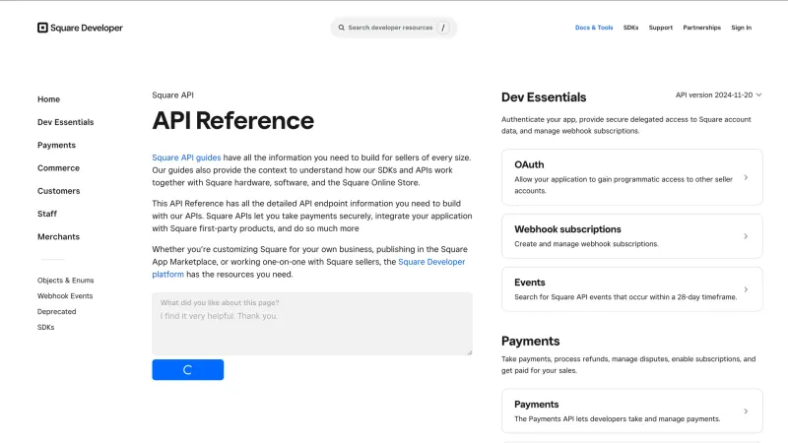
Task: Follow the Square API guides link
Action: coord(186,158)
